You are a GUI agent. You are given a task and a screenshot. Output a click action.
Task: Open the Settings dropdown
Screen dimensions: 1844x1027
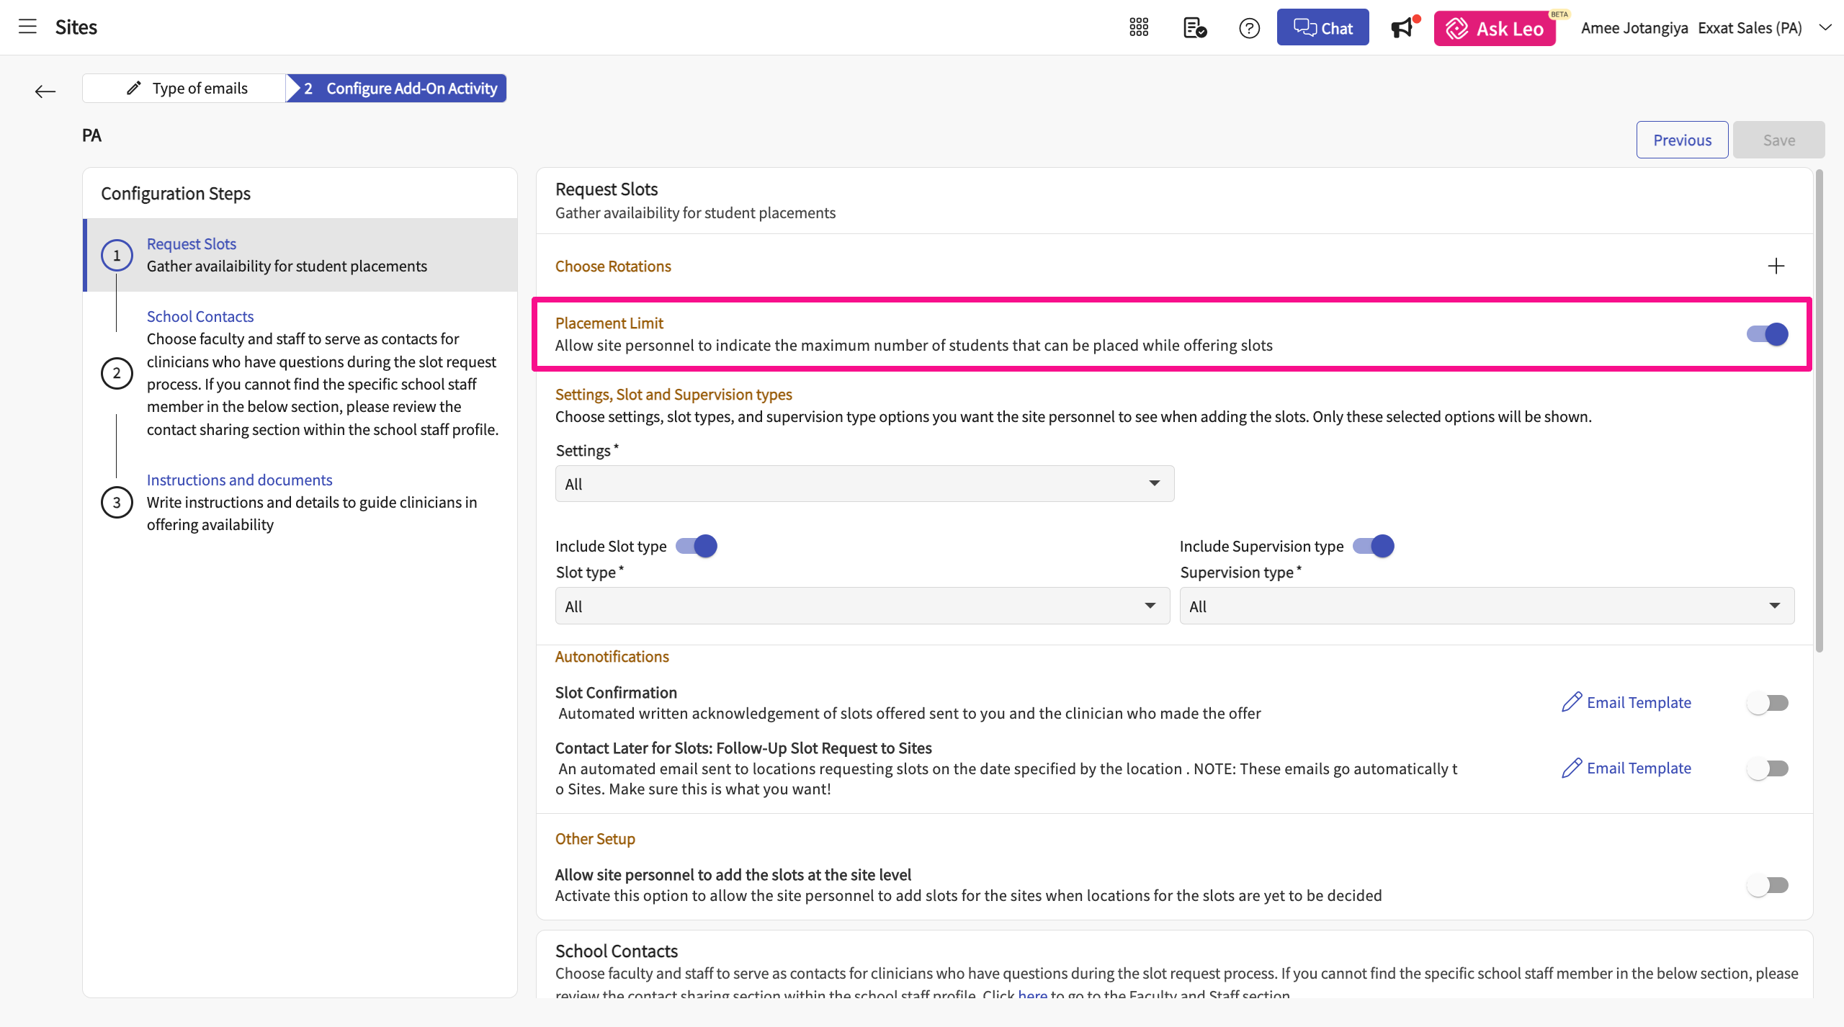point(864,484)
